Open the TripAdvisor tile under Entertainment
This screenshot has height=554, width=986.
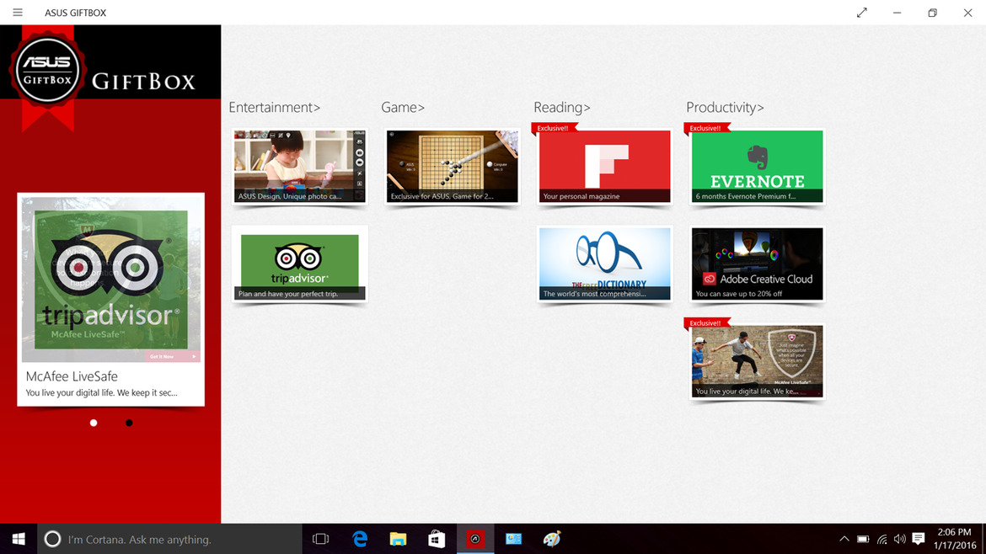300,264
